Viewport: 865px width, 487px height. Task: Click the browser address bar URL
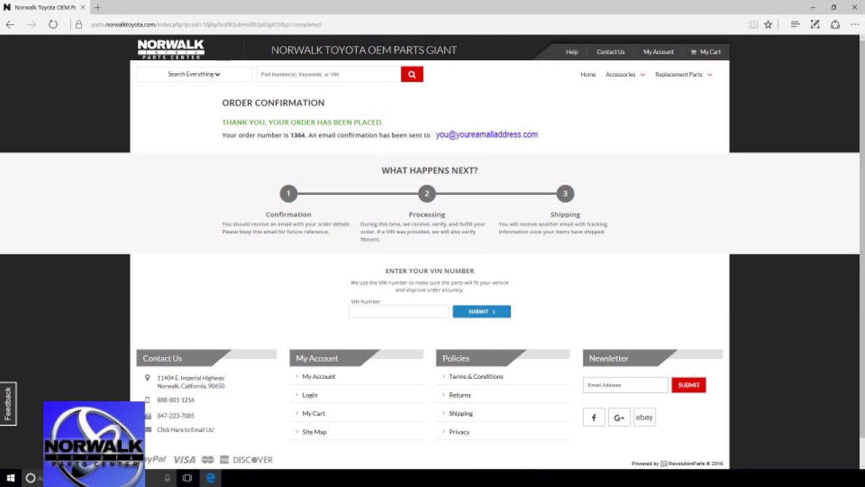coord(206,24)
